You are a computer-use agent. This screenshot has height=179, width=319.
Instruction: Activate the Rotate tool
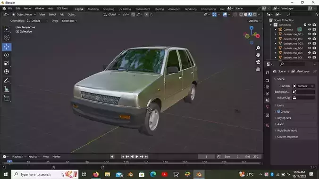[7, 55]
